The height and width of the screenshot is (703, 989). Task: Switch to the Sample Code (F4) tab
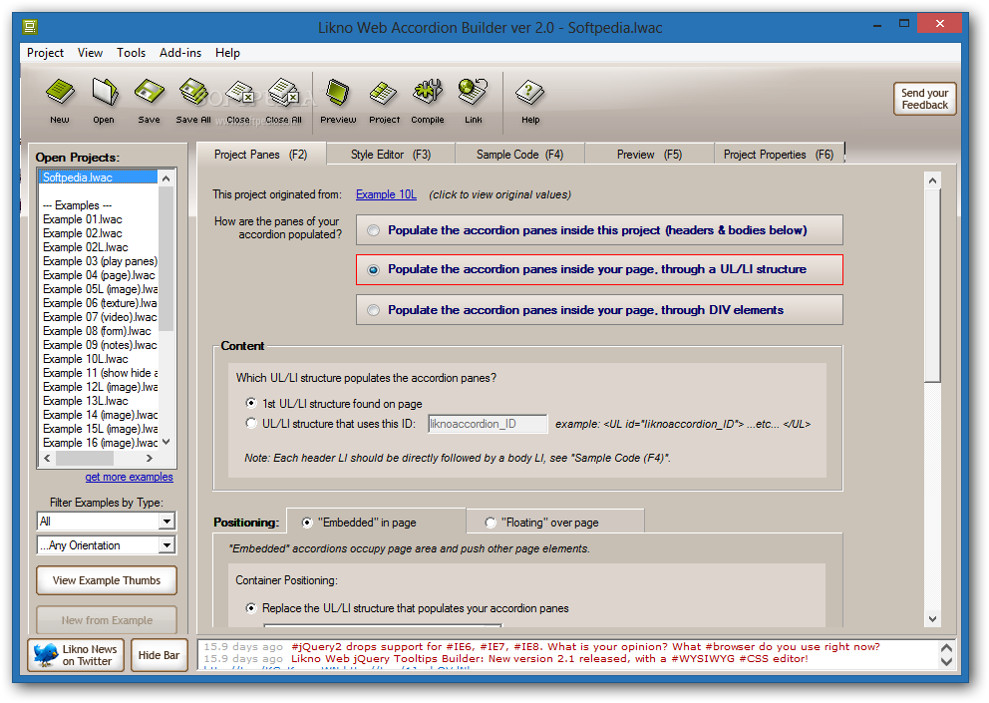pos(519,155)
